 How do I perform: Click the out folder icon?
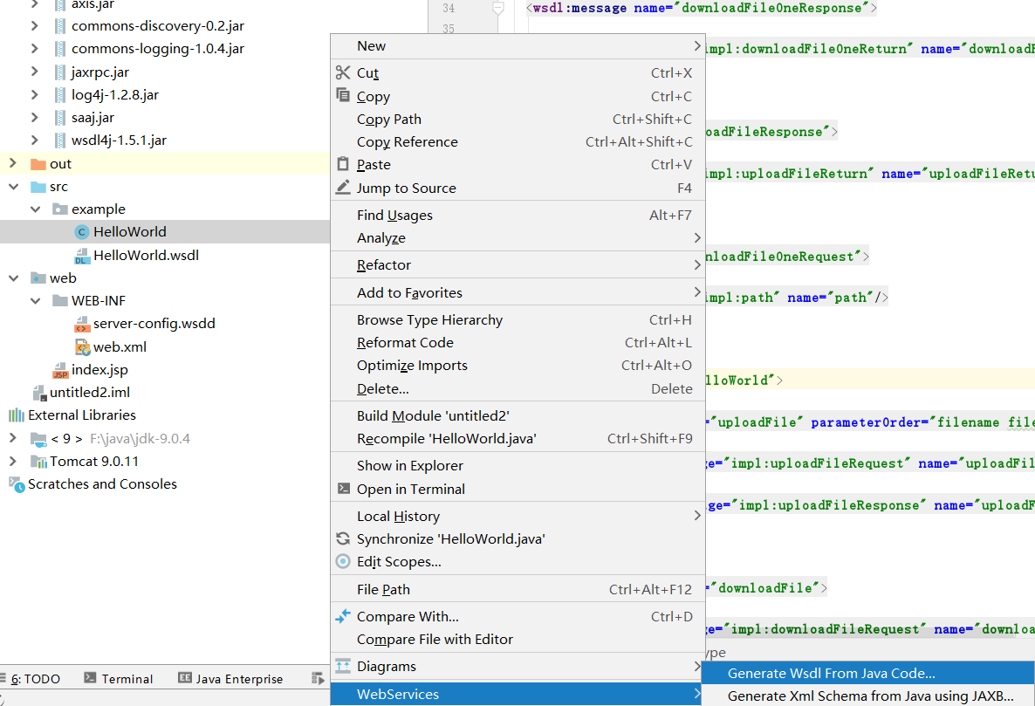tap(38, 164)
